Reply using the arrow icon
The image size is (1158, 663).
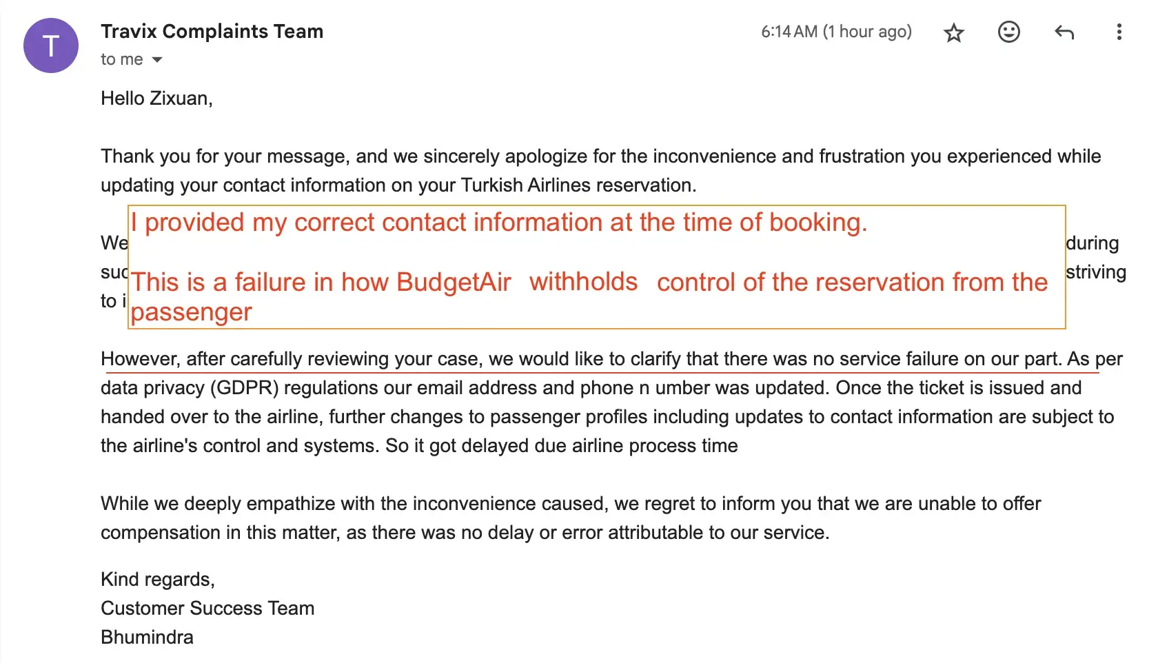point(1064,32)
